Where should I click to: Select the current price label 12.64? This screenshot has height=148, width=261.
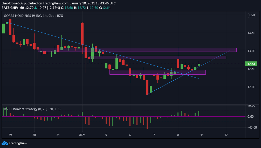tap(251, 64)
